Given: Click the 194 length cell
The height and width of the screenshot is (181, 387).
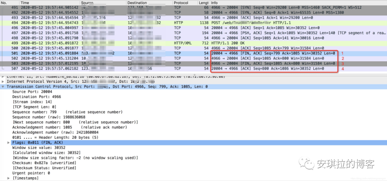Looking at the screenshot, I should click(205, 33).
